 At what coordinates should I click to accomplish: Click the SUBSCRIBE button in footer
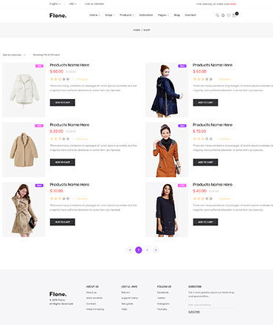tap(194, 312)
